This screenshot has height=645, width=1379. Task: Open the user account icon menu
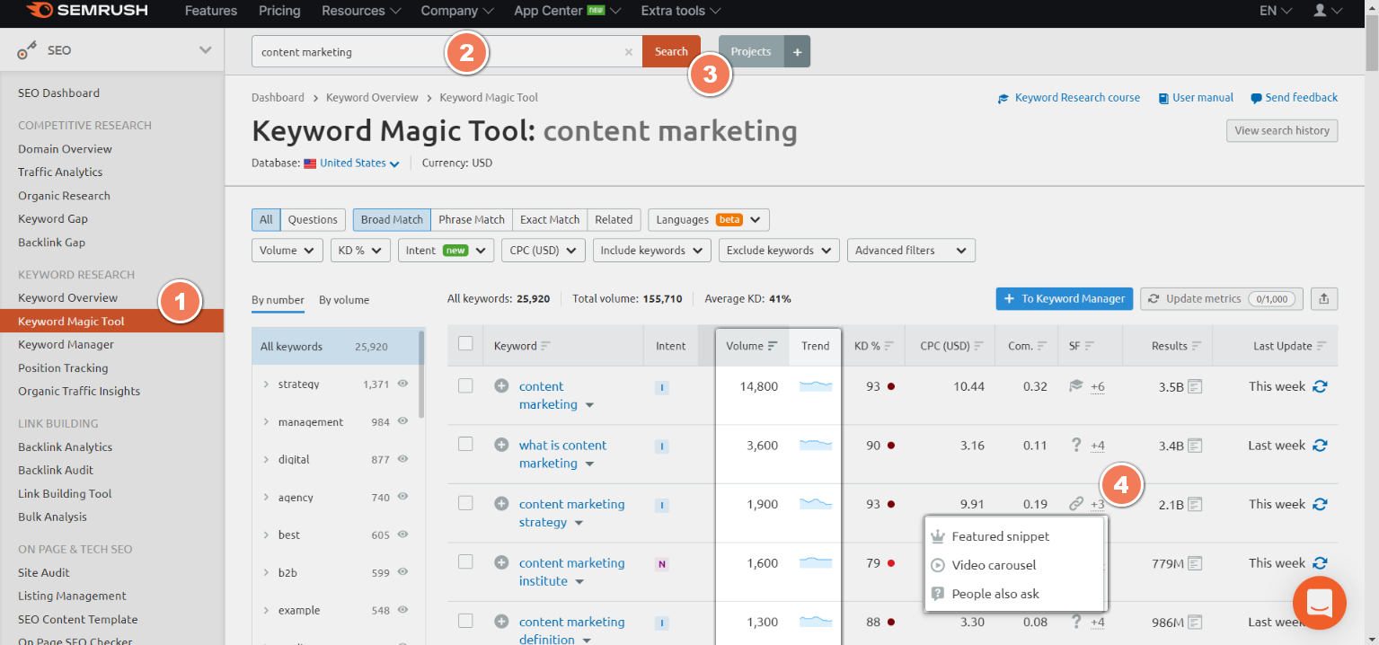coord(1327,11)
